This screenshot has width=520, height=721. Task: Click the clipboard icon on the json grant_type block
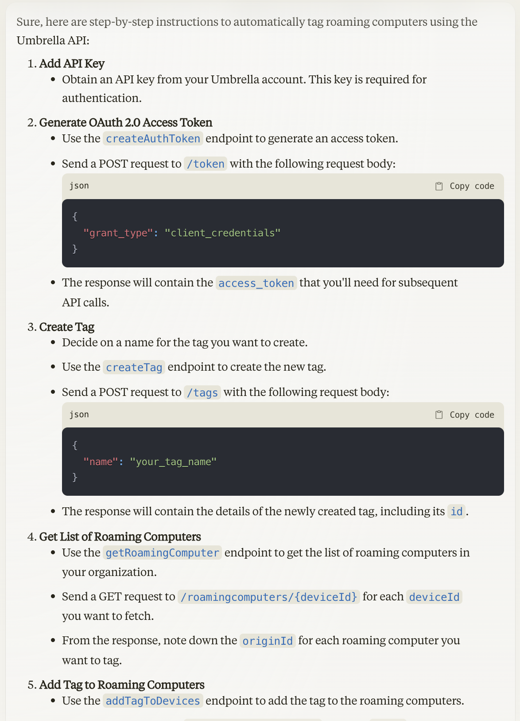click(x=439, y=186)
